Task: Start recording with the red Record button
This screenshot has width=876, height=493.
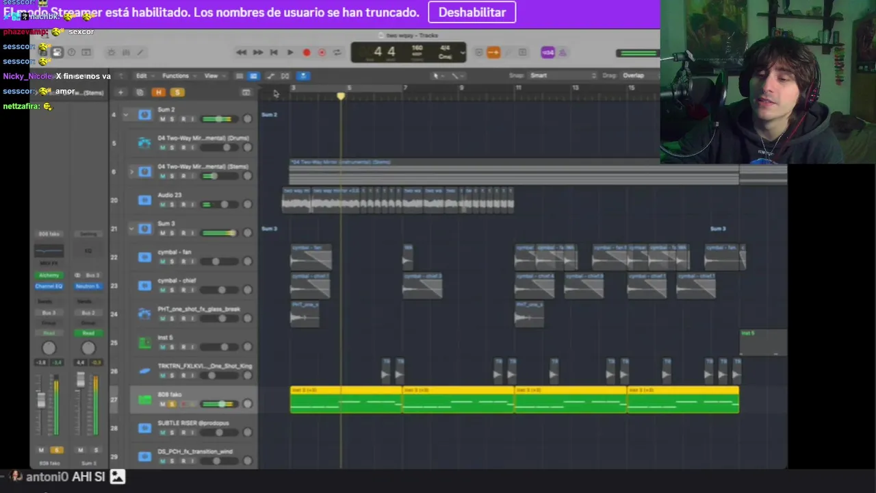Action: point(307,52)
